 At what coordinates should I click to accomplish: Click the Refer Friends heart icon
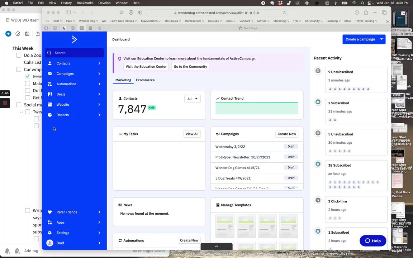point(49,212)
